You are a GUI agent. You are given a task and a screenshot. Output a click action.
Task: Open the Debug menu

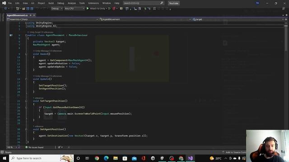61,3
